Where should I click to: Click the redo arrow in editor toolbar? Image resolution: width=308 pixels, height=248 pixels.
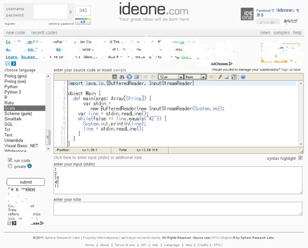[x=153, y=77]
